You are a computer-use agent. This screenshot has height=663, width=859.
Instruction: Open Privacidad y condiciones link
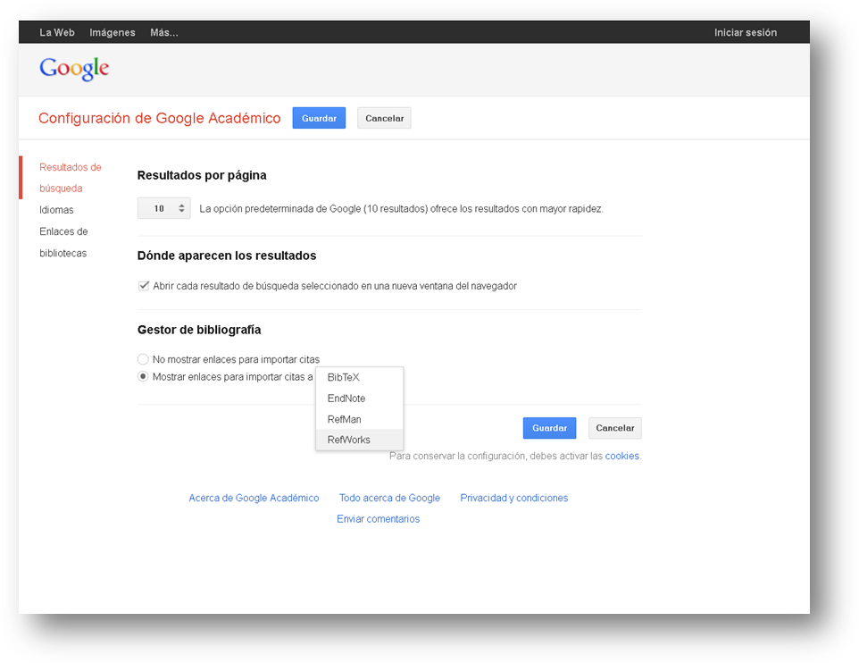click(513, 498)
